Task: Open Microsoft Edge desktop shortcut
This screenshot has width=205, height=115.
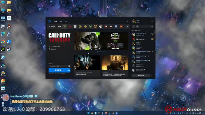Action: click(x=3, y=34)
